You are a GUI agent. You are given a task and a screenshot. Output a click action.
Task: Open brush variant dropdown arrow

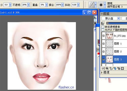point(105,5)
